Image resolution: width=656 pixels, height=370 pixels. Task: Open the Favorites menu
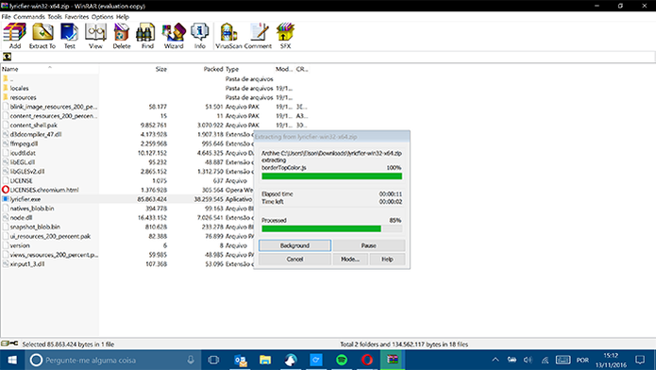[x=76, y=17]
